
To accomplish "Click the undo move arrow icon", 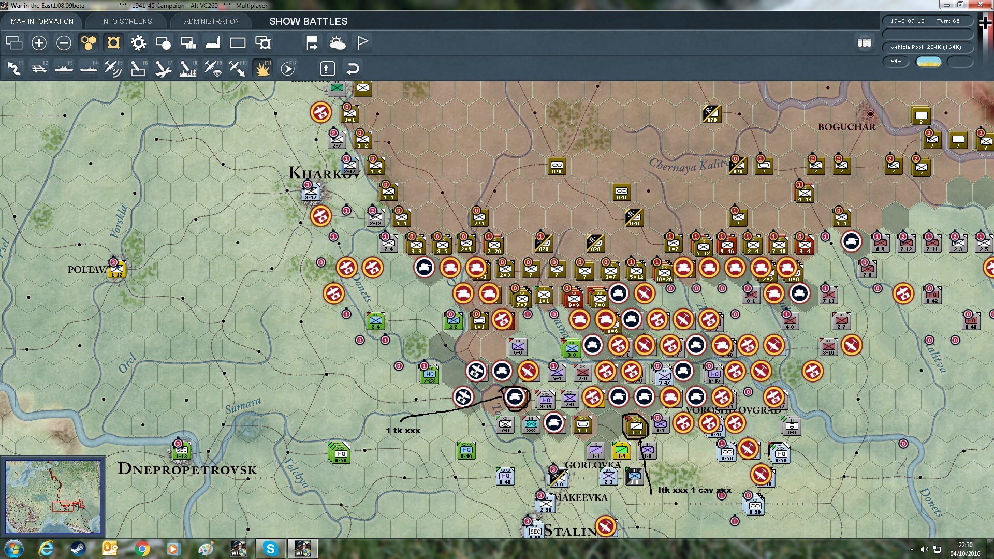I will 353,68.
